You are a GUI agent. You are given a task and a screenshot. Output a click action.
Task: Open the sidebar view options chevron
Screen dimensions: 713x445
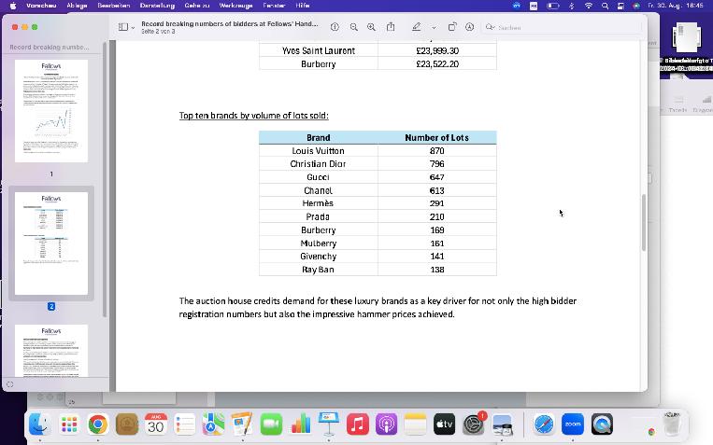(x=133, y=28)
